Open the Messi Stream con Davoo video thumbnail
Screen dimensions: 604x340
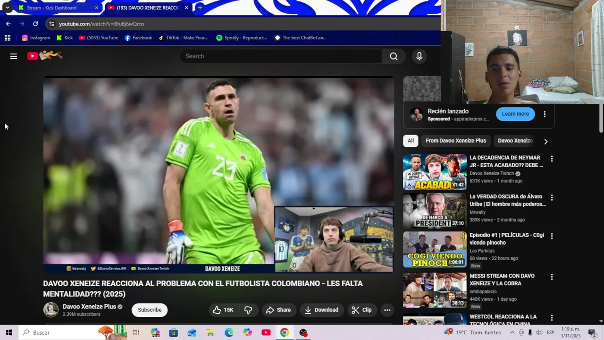(x=435, y=290)
